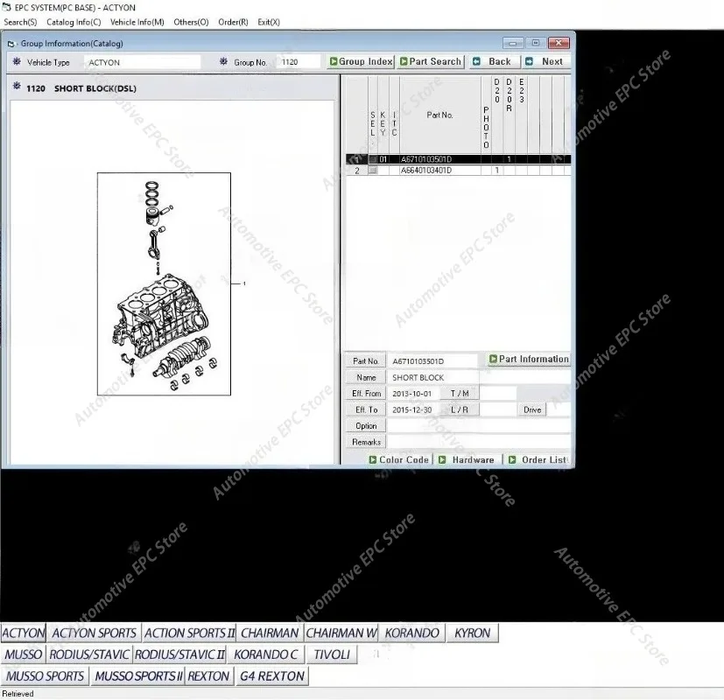The width and height of the screenshot is (724, 700).
Task: Click the Part No. column header
Action: tap(439, 115)
